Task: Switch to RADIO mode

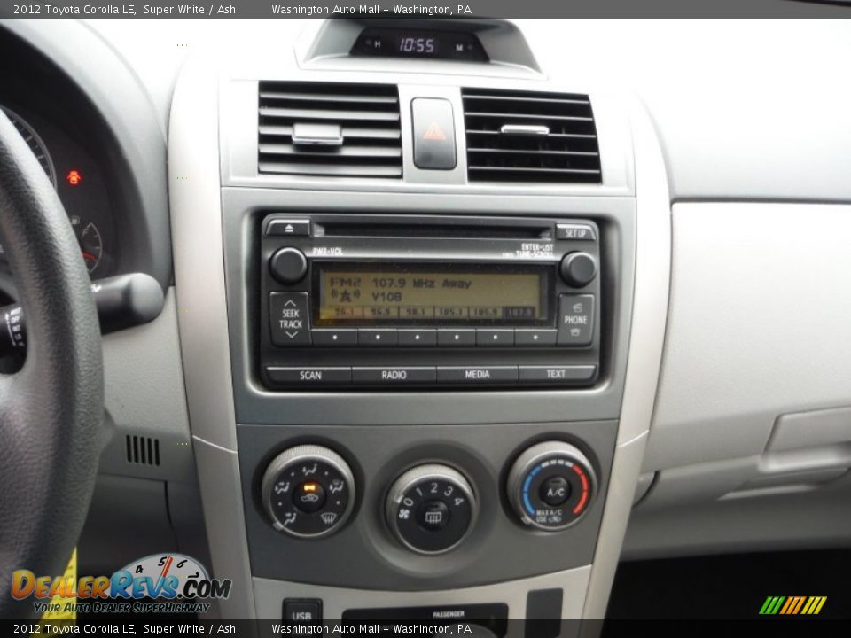Action: click(x=394, y=375)
